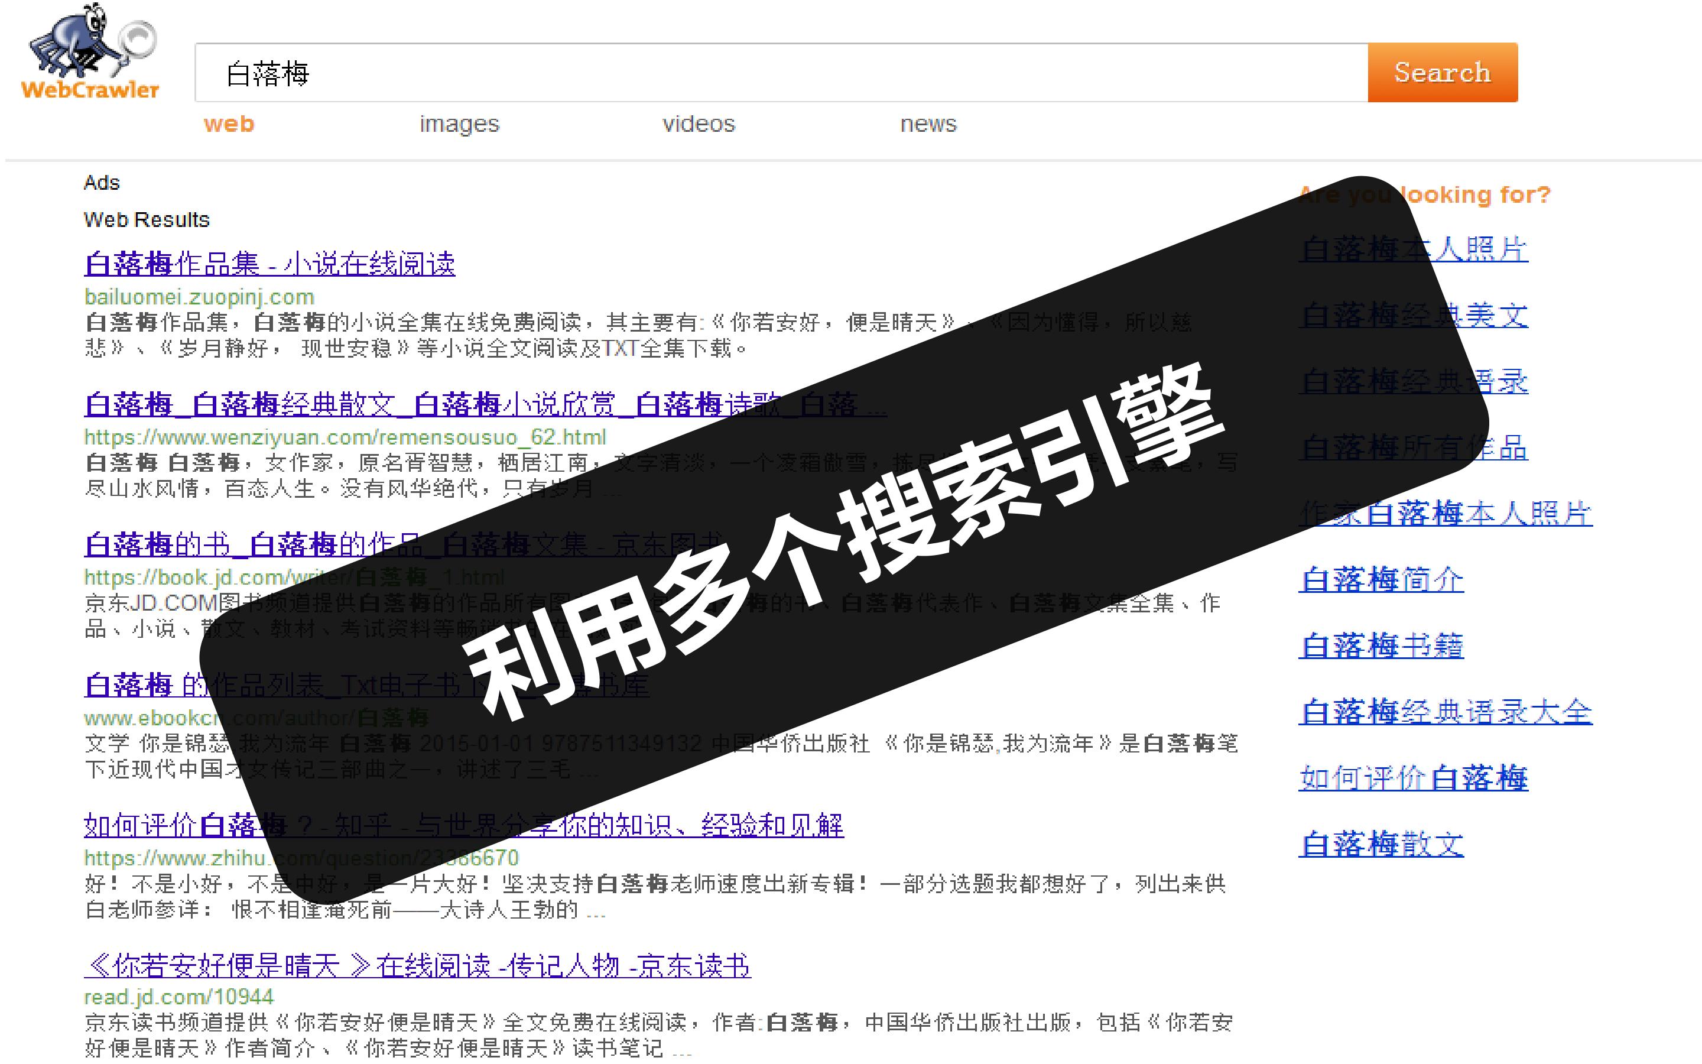Click the www.ebookcn.com author URL
1702x1064 pixels.
(x=256, y=718)
